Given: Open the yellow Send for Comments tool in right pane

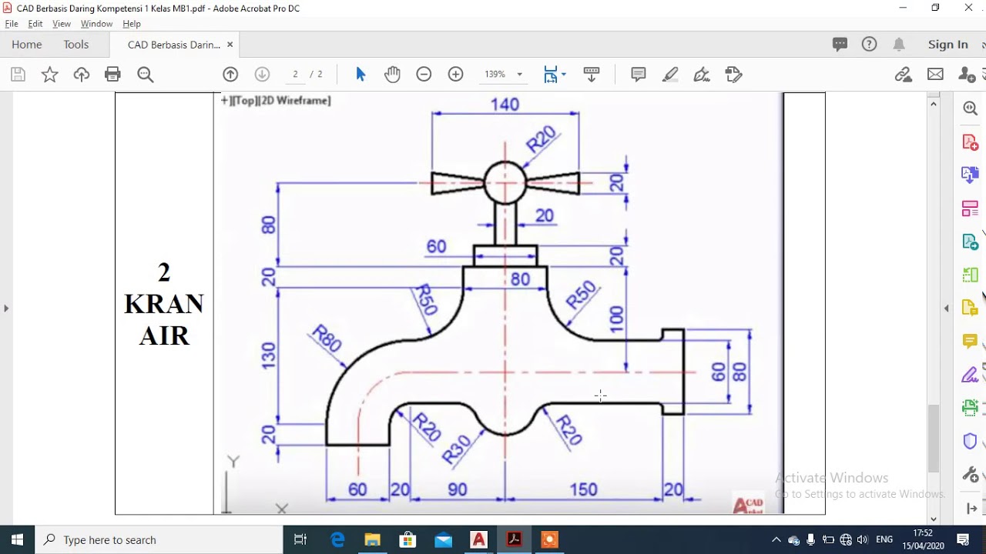Looking at the screenshot, I should pyautogui.click(x=970, y=308).
